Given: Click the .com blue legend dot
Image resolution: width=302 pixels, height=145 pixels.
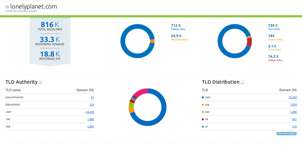Looking at the screenshot, I should (203, 97).
